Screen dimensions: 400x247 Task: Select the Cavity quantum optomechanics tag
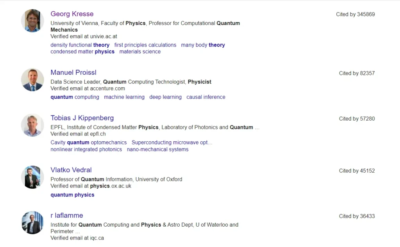tap(89, 142)
